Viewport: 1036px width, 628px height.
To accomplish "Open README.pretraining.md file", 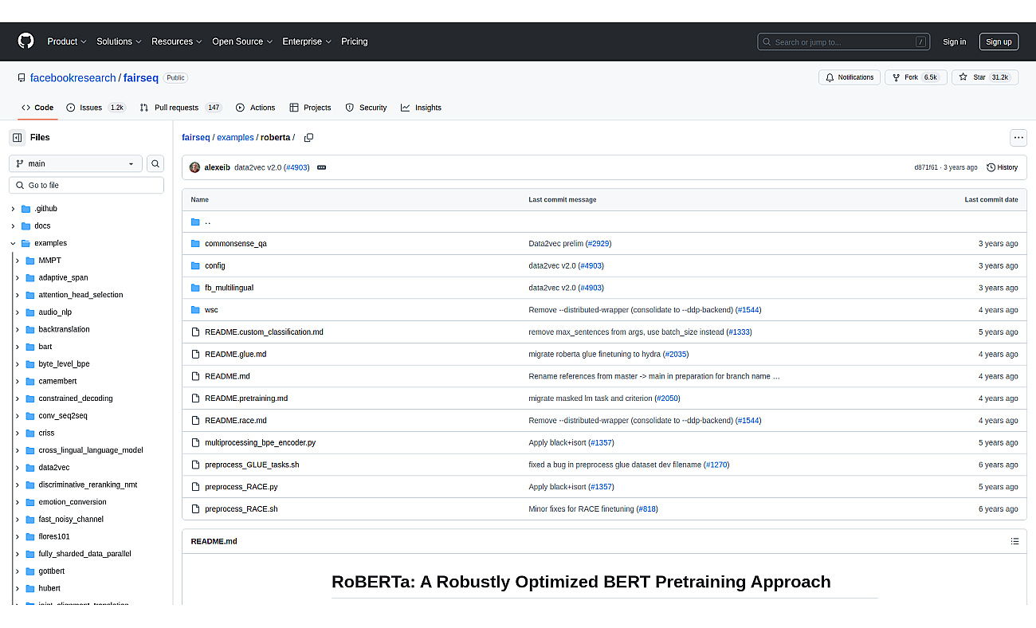I will tap(246, 398).
